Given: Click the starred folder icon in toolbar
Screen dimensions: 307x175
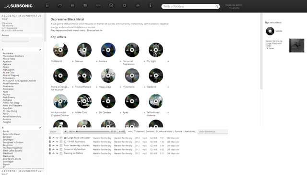Looking at the screenshot, I should (x=85, y=5).
